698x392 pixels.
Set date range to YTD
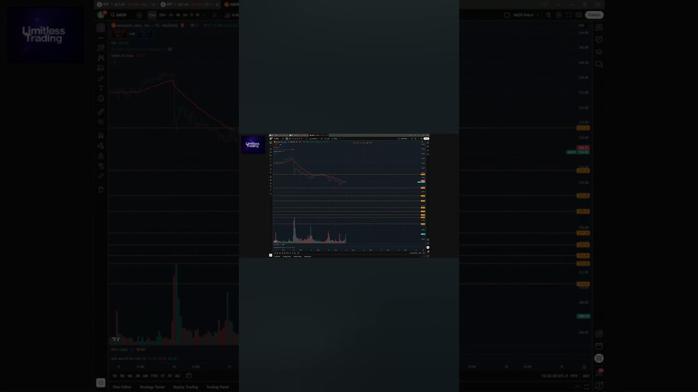point(154,376)
